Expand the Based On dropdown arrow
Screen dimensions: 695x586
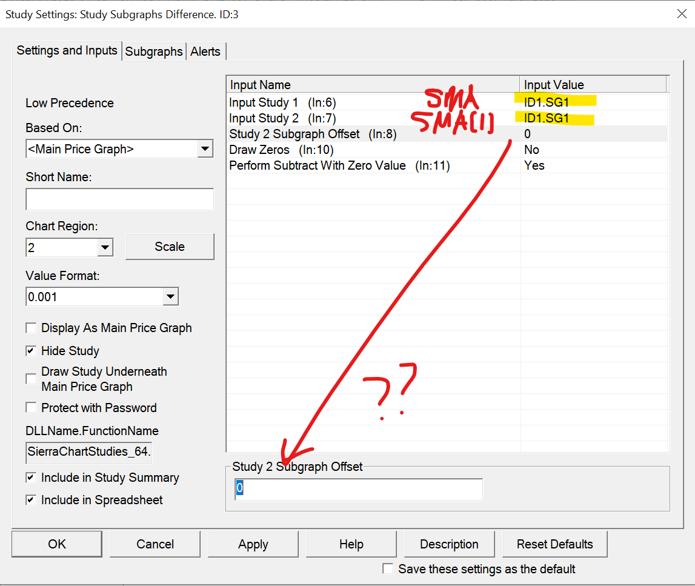[x=205, y=149]
